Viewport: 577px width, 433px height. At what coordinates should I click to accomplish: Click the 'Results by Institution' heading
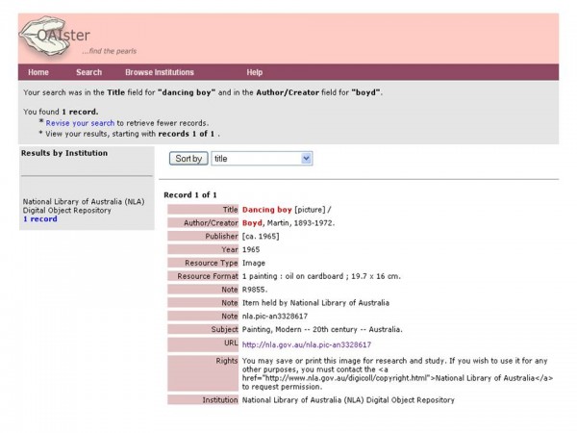pos(64,153)
